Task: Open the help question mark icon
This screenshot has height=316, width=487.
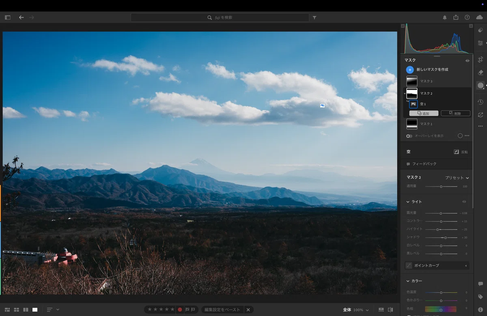Action: click(467, 17)
